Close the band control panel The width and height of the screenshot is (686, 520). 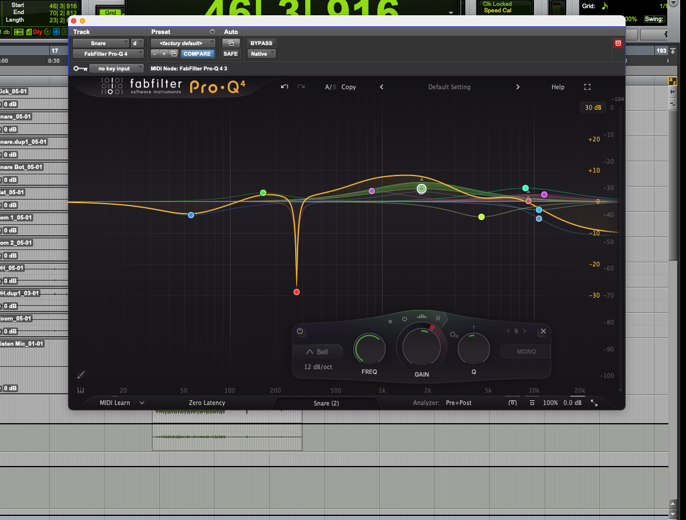pos(543,331)
